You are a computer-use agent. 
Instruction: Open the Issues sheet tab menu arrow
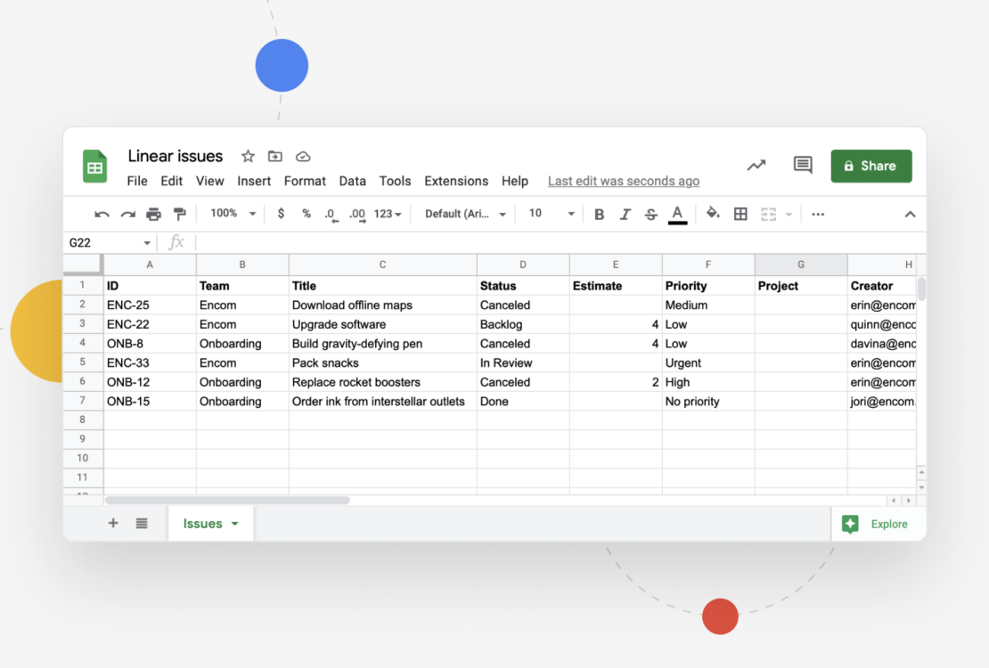tap(234, 524)
